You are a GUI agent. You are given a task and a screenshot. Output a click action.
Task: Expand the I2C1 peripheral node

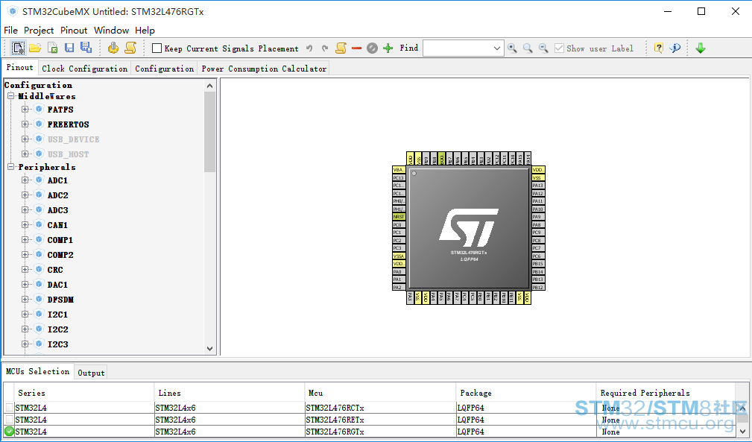pyautogui.click(x=25, y=314)
